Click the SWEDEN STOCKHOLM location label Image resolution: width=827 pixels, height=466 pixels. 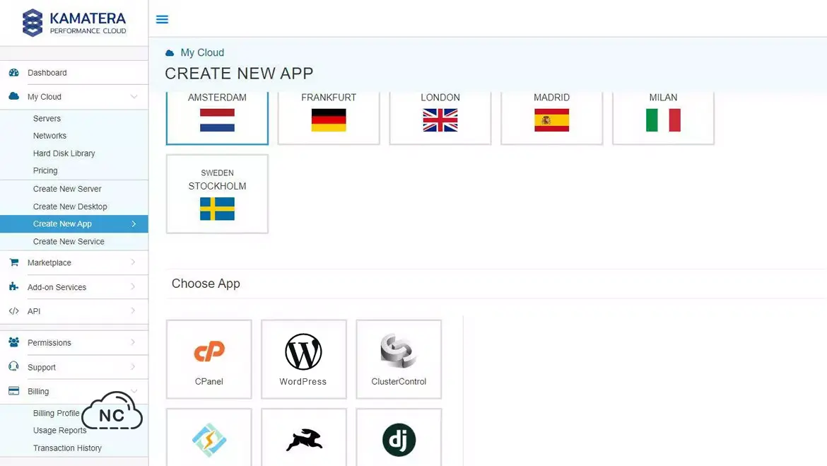217,180
